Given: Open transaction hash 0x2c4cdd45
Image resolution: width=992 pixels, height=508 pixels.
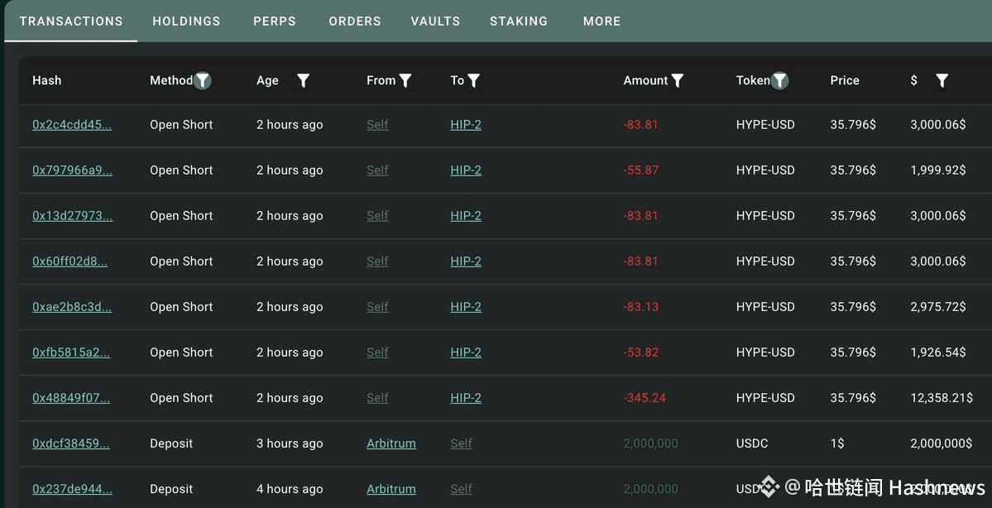Looking at the screenshot, I should 72,125.
